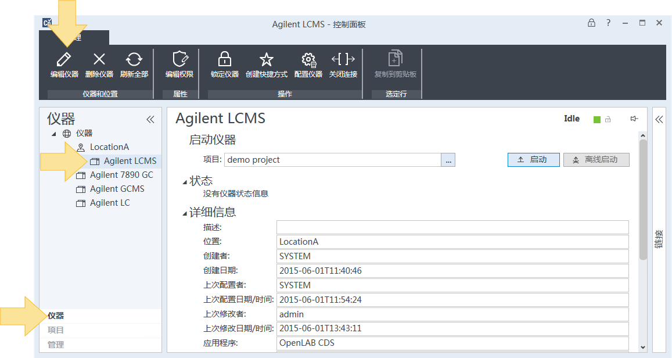Click the 关闭连接 icon
The width and height of the screenshot is (672, 358).
343,59
